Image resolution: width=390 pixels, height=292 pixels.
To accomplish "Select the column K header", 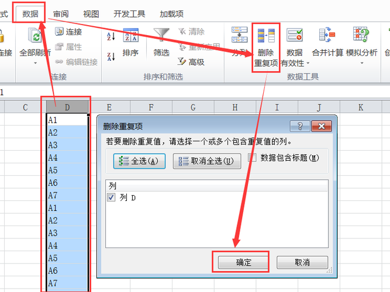I will (x=361, y=107).
